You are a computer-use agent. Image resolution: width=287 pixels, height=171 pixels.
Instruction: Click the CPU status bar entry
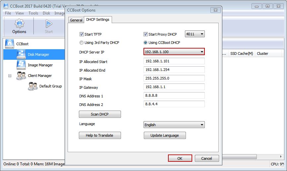click(277, 164)
